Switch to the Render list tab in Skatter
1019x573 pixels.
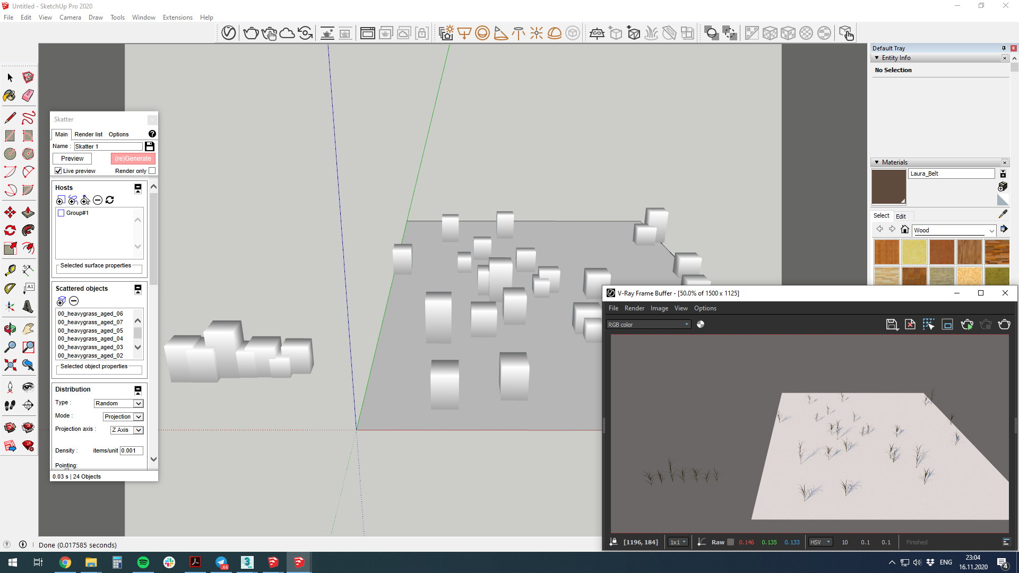click(89, 134)
